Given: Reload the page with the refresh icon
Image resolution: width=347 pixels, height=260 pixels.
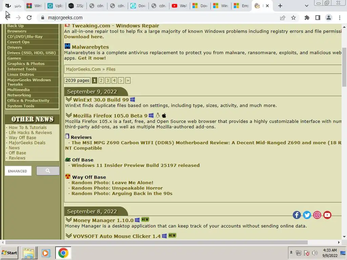Looking at the screenshot, I should pyautogui.click(x=29, y=18).
